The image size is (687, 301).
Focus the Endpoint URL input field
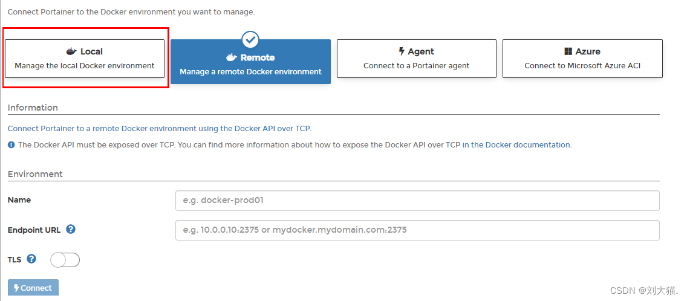417,230
